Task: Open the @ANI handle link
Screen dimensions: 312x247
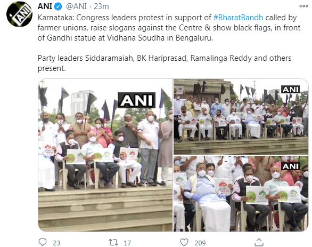Action: click(x=76, y=6)
